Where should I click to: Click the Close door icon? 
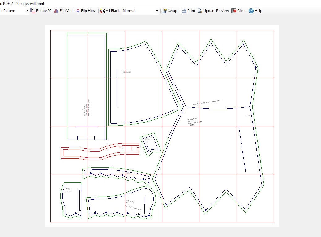[x=234, y=11]
